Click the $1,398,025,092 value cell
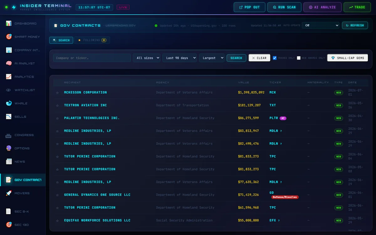376x235 pixels. coord(251,92)
